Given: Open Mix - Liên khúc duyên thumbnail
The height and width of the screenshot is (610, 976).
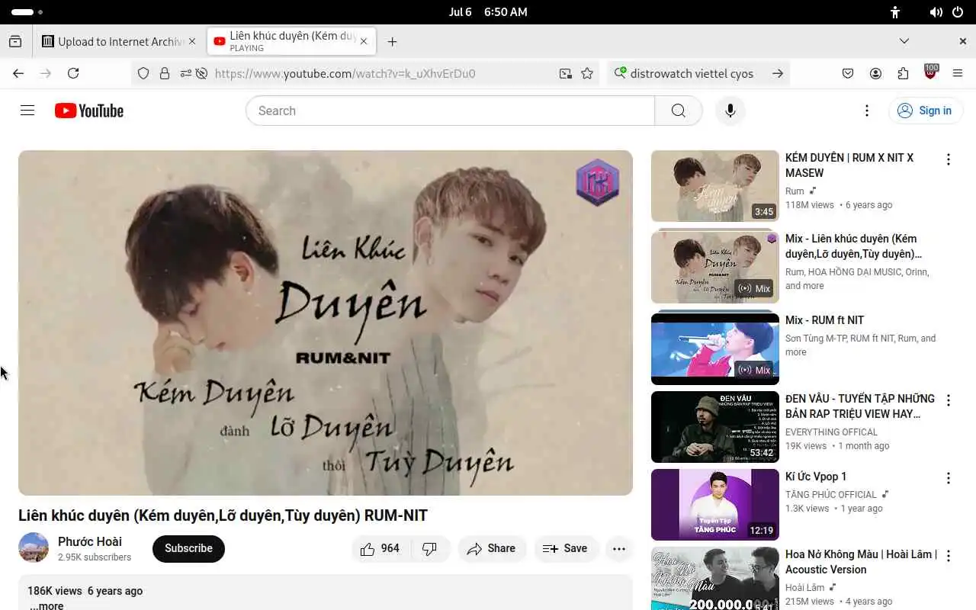Looking at the screenshot, I should 715,267.
